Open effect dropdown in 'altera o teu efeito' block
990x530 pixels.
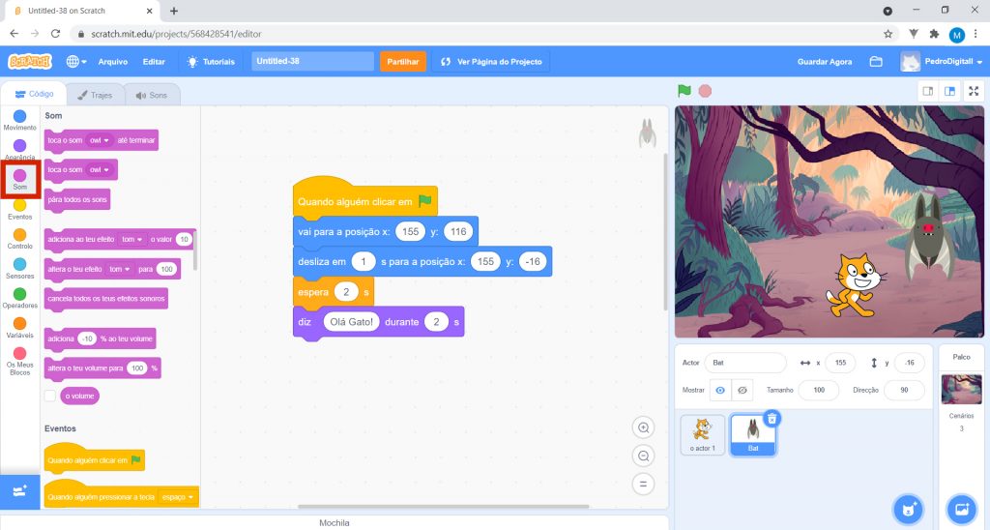(x=119, y=269)
